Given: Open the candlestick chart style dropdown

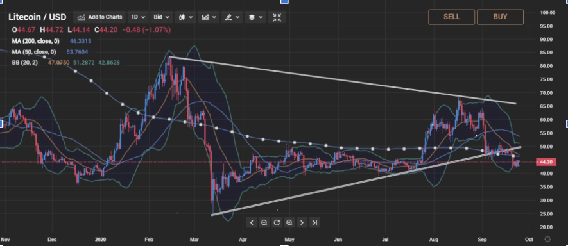Looking at the screenshot, I should tap(185, 17).
